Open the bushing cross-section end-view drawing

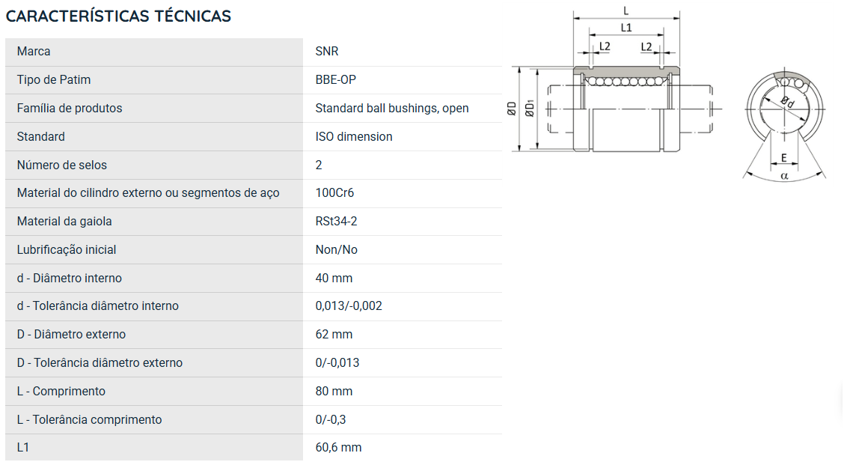[x=785, y=124]
